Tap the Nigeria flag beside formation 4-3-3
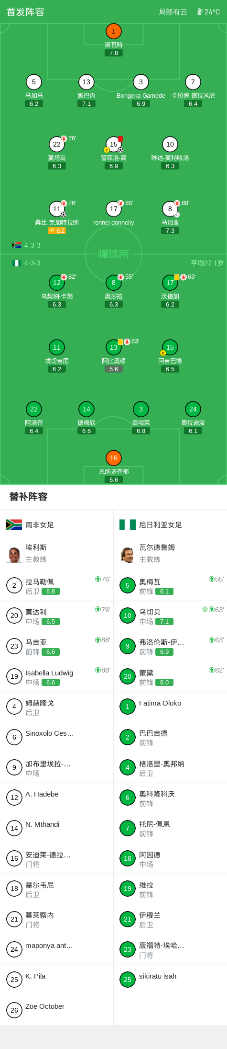Screen dimensions: 227x1049 [x=17, y=263]
